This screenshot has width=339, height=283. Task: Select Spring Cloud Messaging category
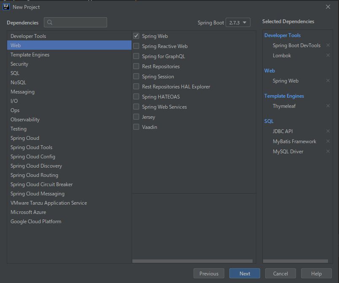[69, 194]
